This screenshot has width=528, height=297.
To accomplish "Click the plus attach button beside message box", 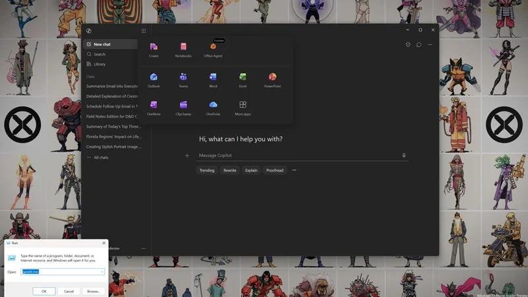I will click(187, 156).
